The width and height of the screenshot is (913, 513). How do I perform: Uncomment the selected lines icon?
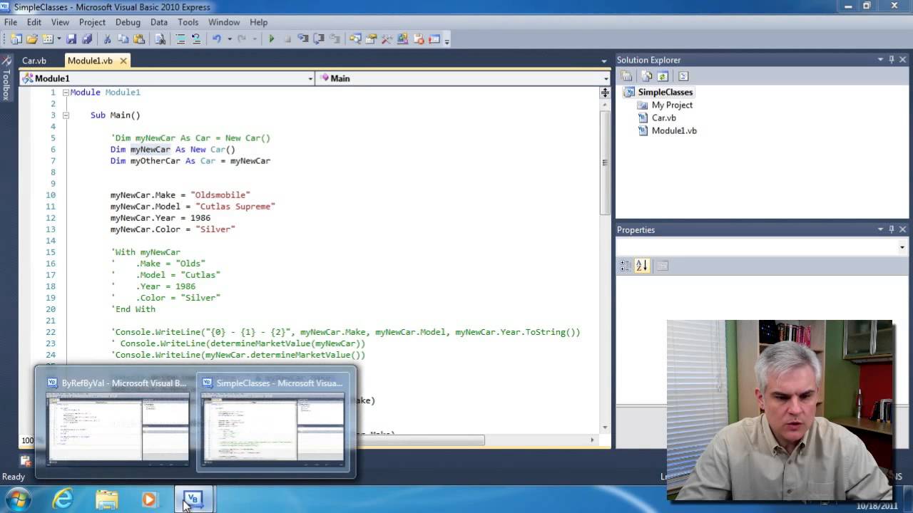tap(196, 39)
